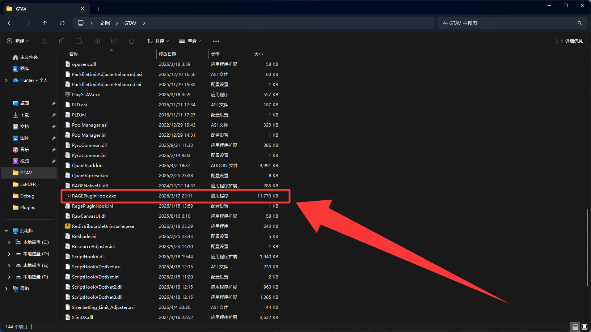Click the share icon in toolbar
The image size is (591, 332).
(114, 41)
